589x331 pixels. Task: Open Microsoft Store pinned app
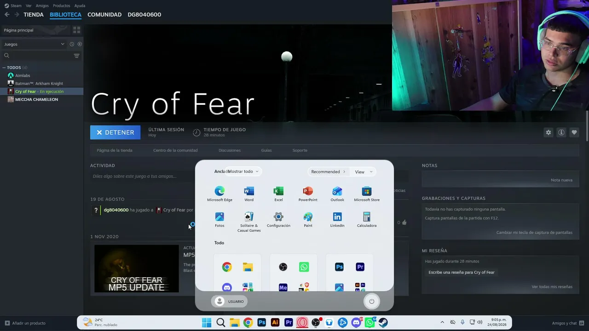coord(367,194)
